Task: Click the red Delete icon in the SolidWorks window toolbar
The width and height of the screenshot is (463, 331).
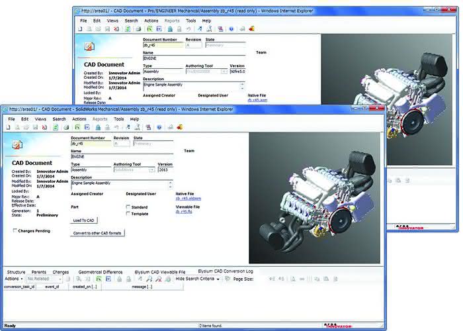Action: (44, 127)
